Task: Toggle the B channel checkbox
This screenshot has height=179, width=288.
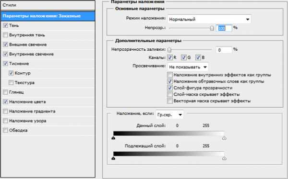Action: [198, 57]
